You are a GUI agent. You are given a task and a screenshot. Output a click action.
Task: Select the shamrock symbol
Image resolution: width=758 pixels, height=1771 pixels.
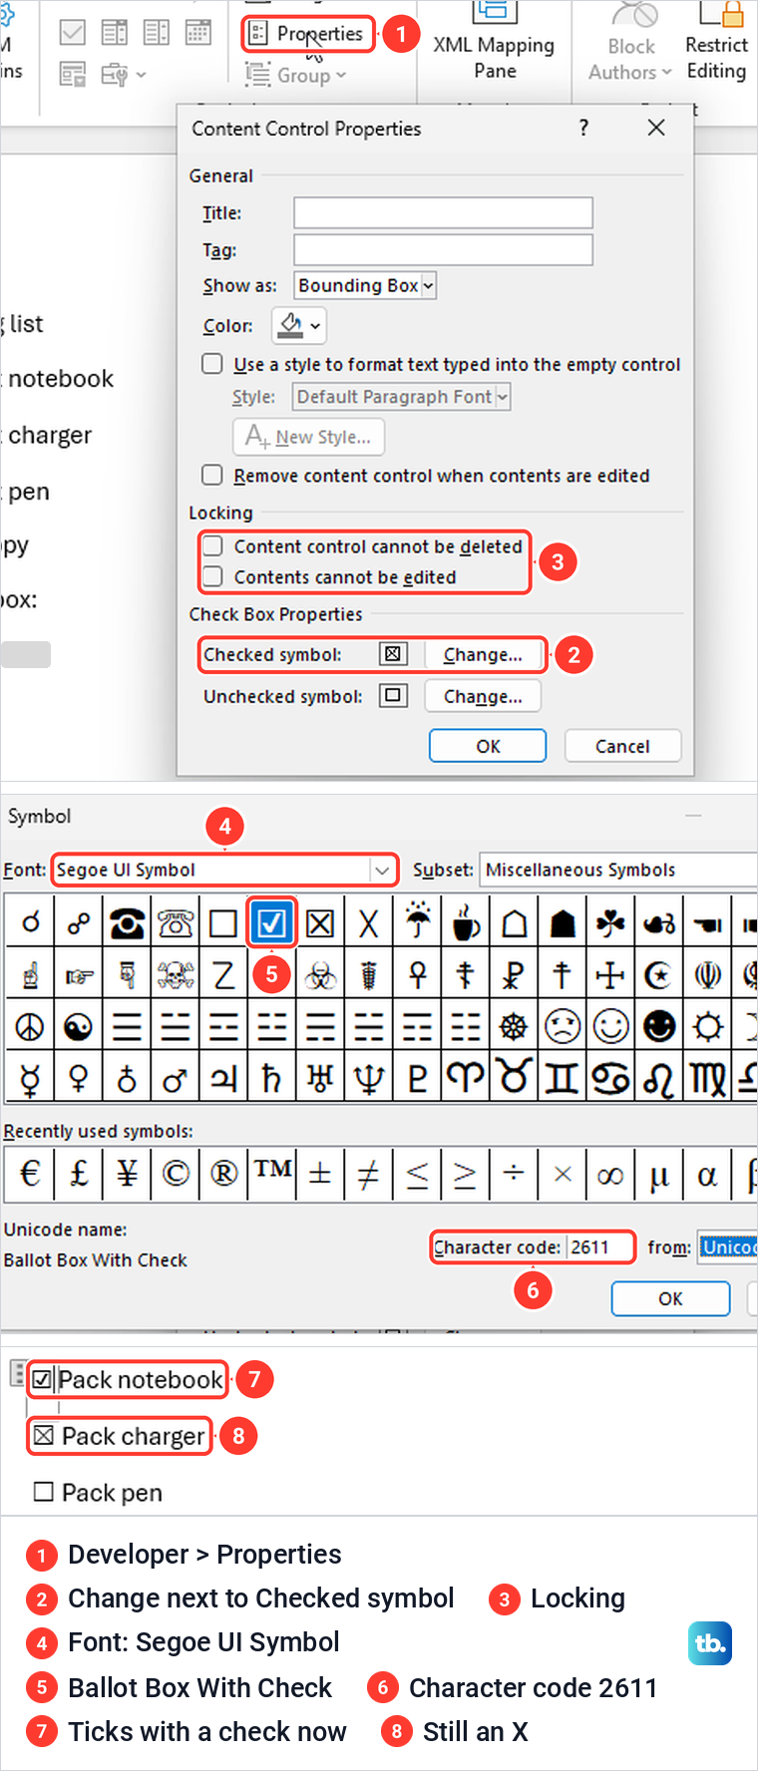coord(611,922)
